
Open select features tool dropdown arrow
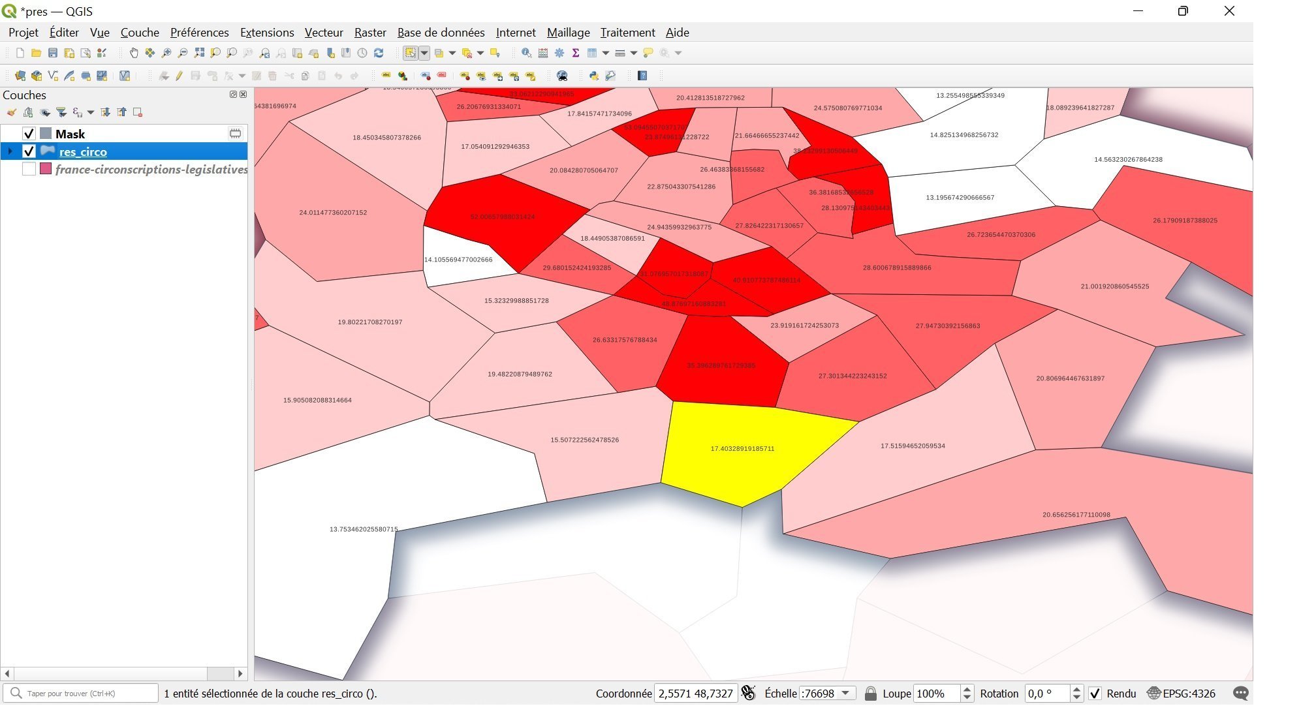pyautogui.click(x=424, y=53)
